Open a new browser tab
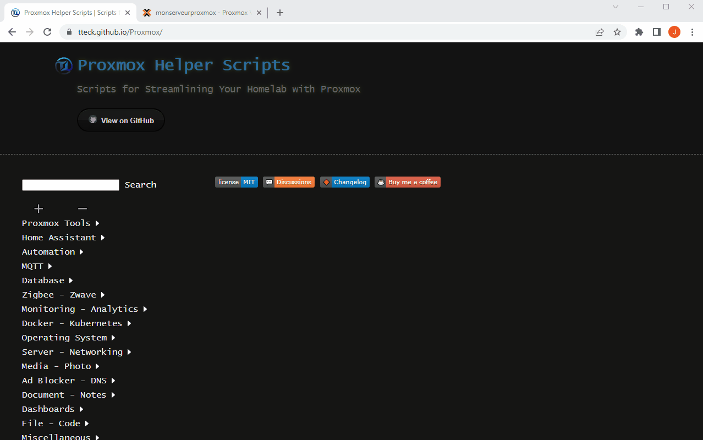 click(280, 13)
